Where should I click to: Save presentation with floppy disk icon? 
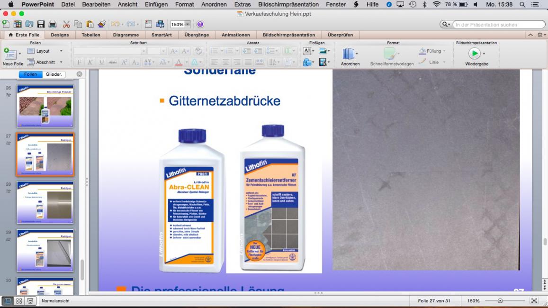point(41,24)
